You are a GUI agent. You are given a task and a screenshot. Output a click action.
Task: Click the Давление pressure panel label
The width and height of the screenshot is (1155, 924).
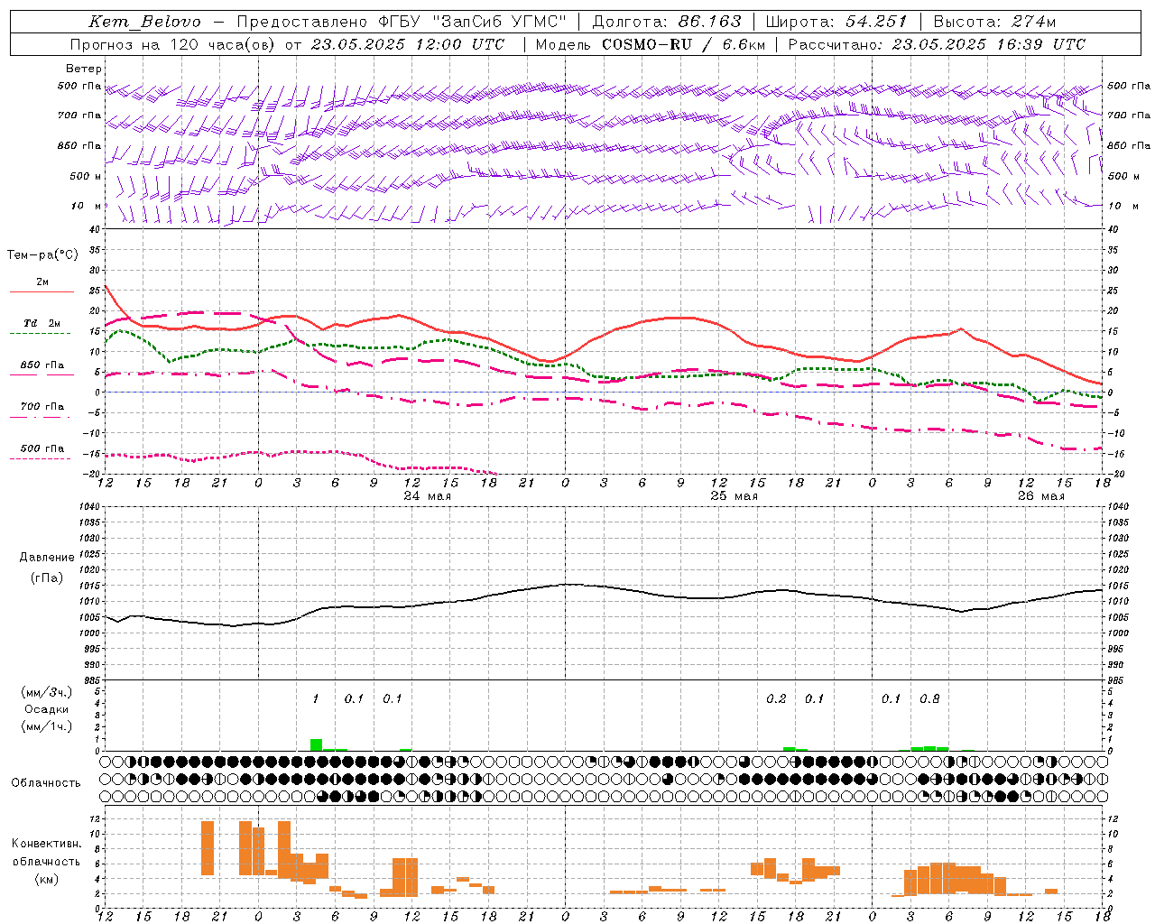(47, 558)
